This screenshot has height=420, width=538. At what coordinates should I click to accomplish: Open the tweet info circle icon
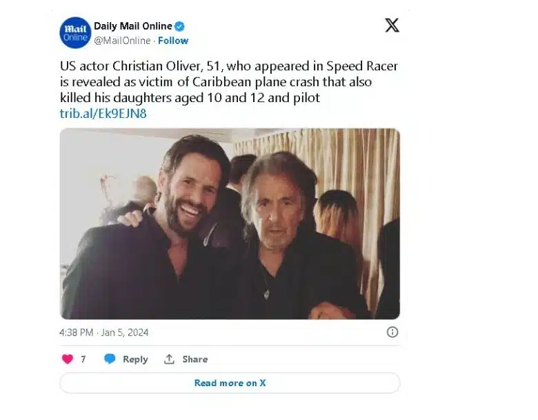pyautogui.click(x=392, y=332)
